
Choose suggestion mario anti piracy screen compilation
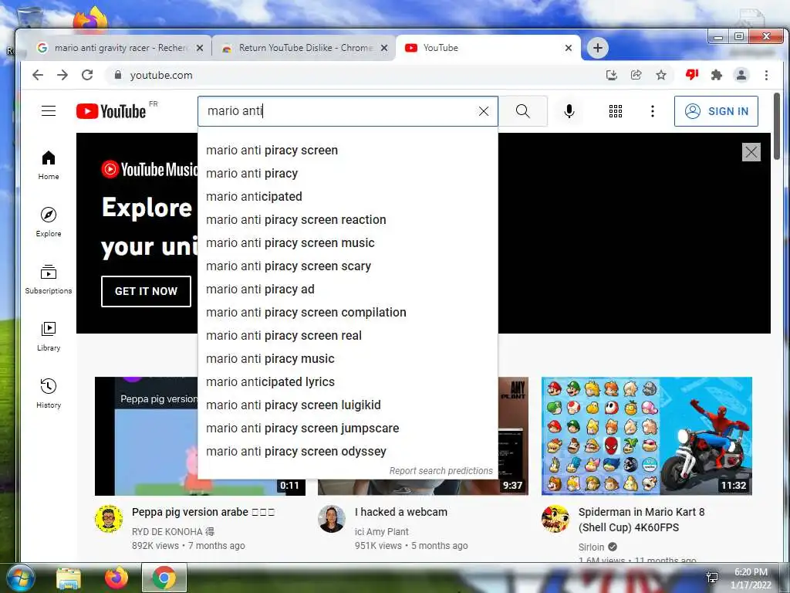[348, 313]
